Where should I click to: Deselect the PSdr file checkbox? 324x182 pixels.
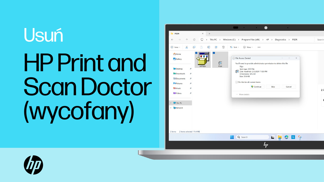(x=214, y=53)
